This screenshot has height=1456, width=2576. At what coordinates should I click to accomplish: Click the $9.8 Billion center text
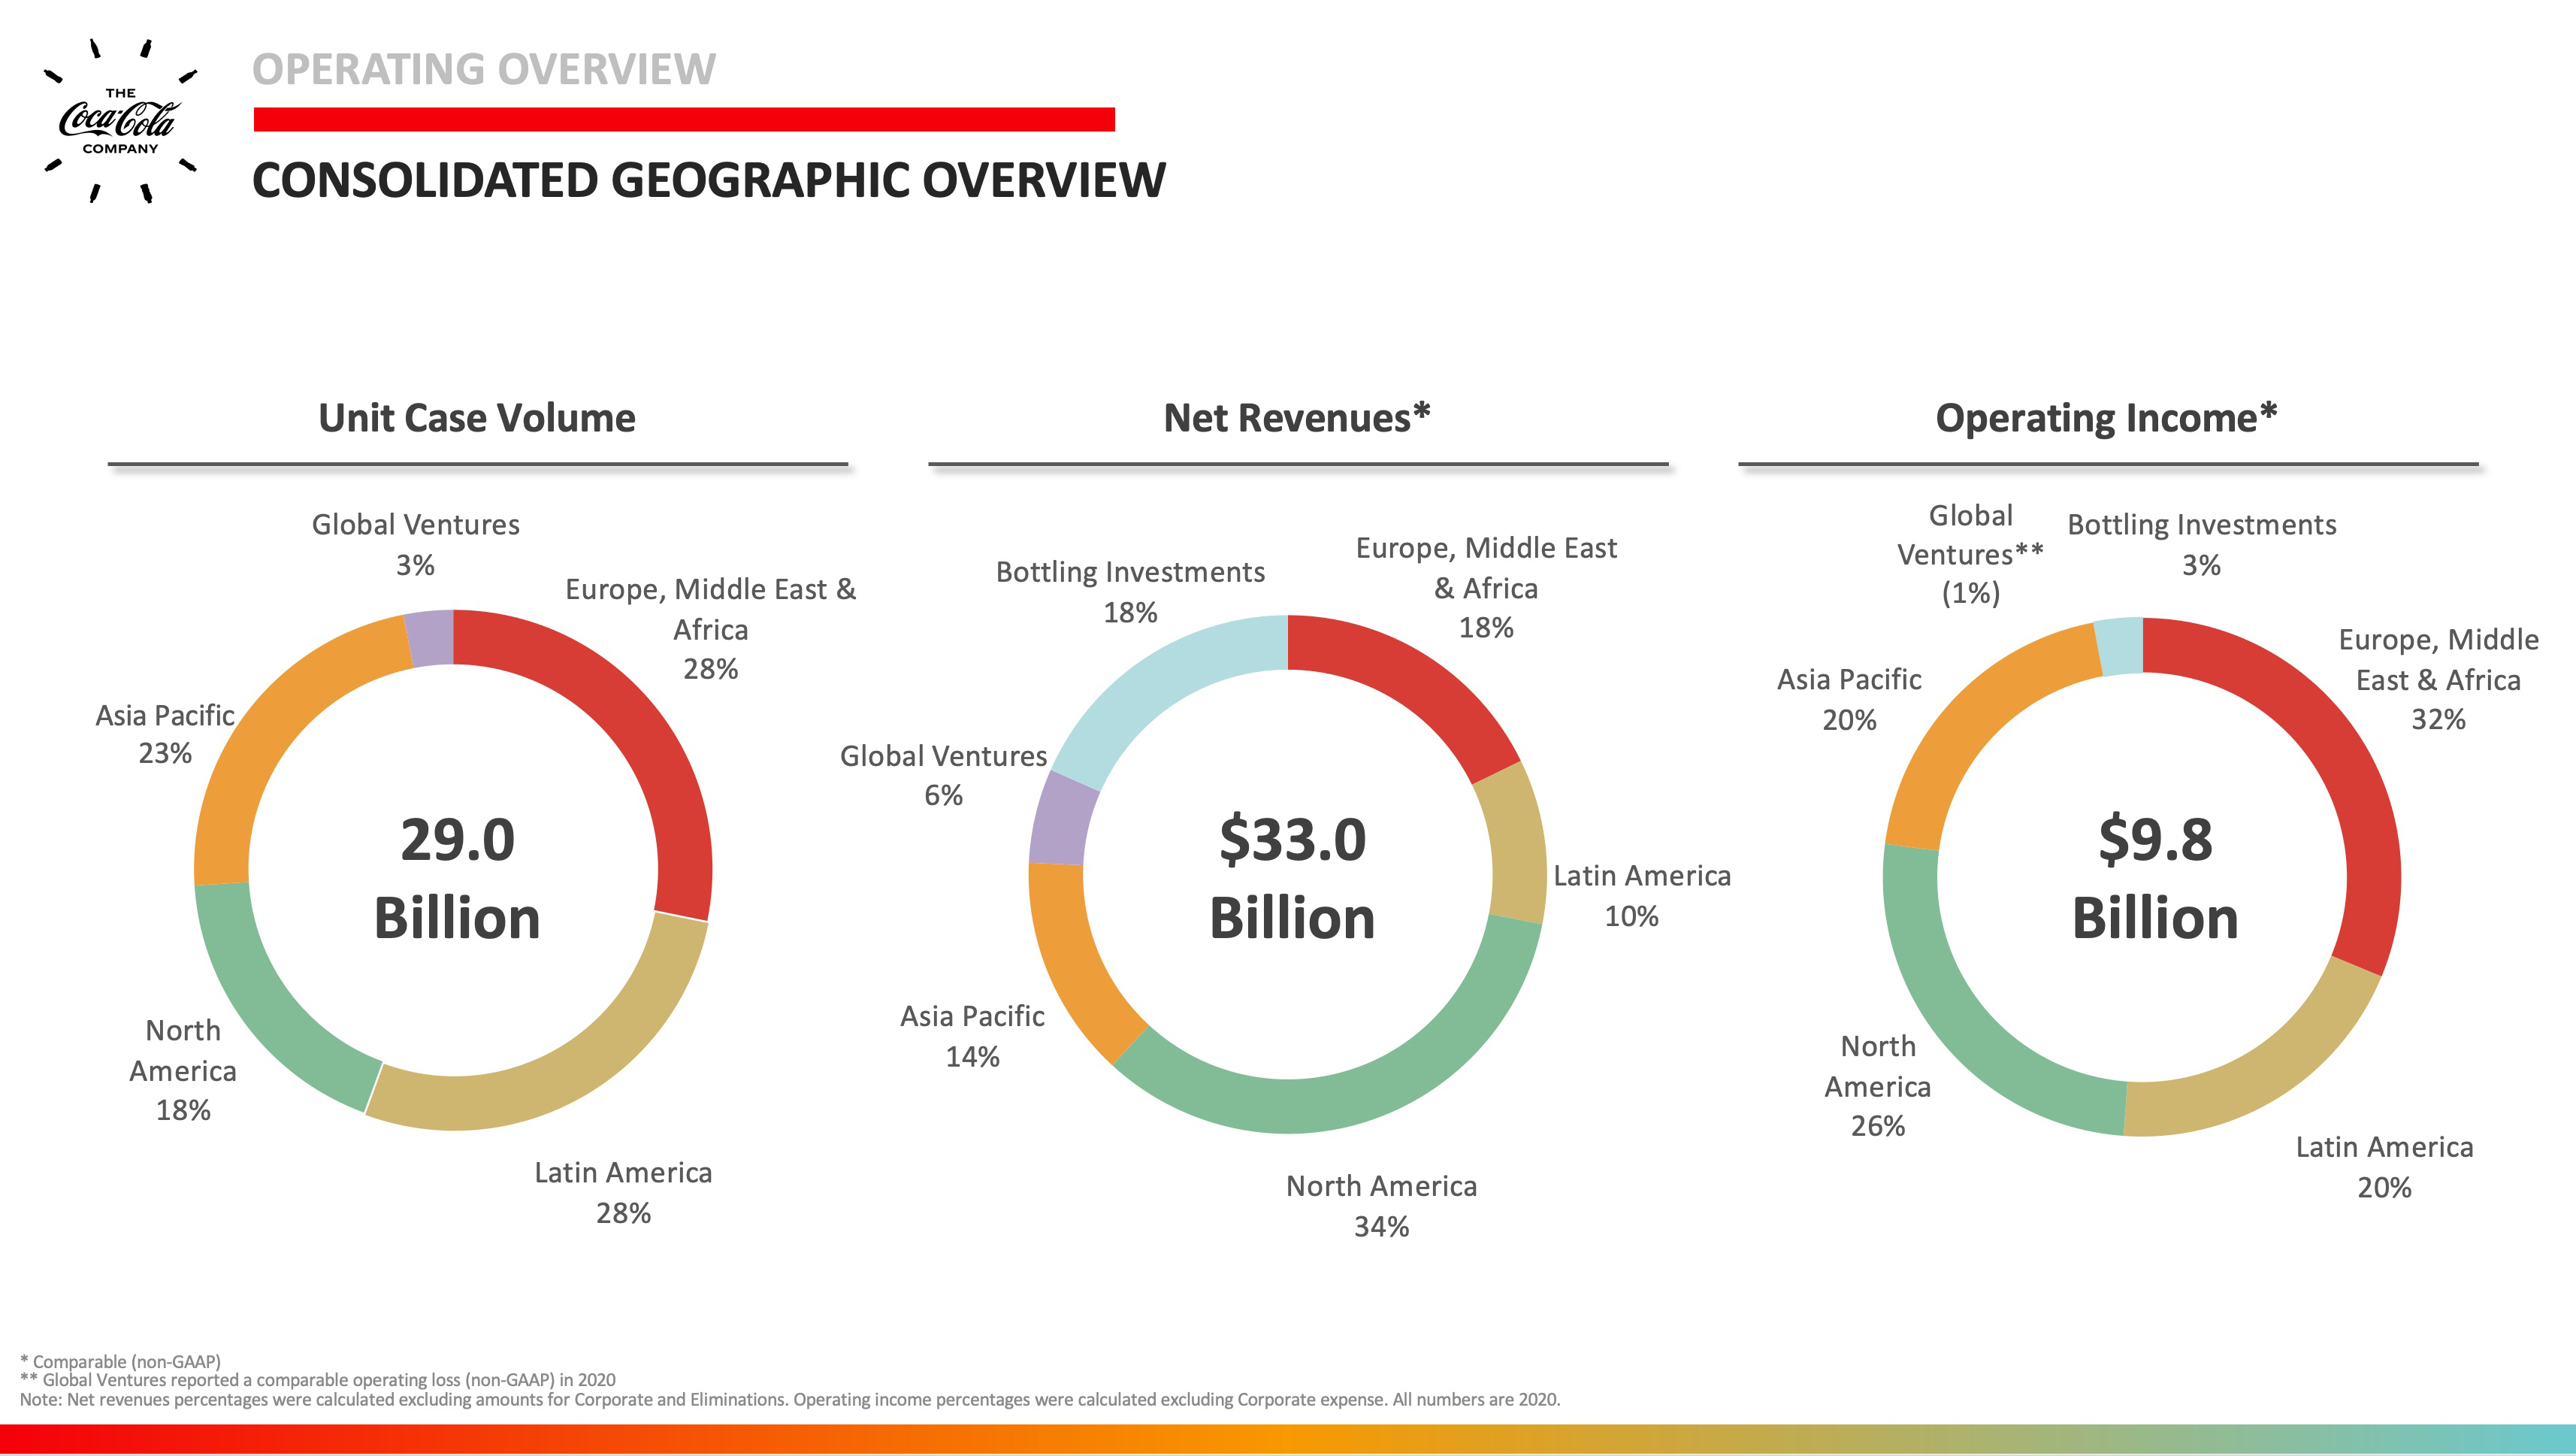tap(2155, 878)
